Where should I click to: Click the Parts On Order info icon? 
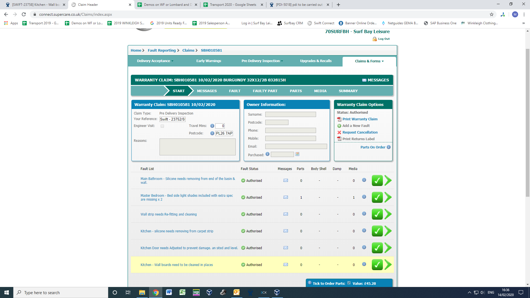pos(389,147)
